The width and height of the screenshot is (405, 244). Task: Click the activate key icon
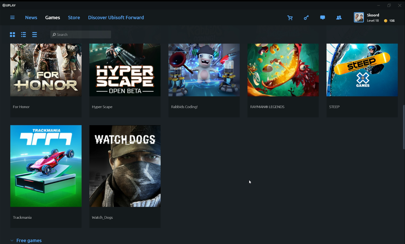[x=306, y=18]
